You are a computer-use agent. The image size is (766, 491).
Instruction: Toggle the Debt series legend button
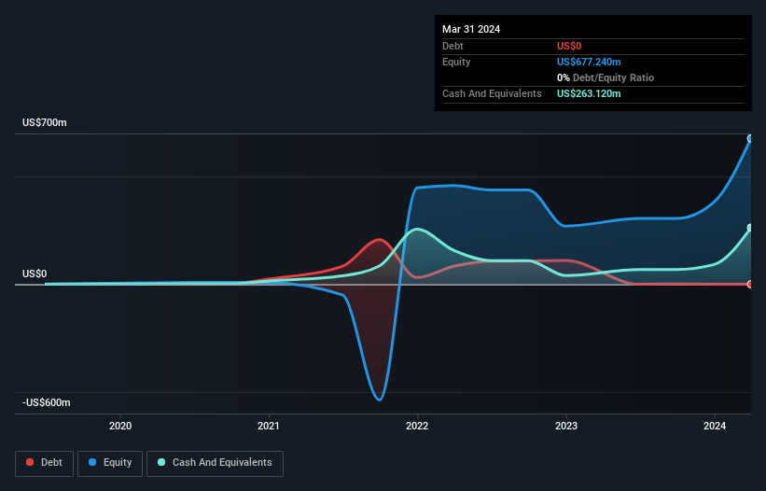click(44, 463)
